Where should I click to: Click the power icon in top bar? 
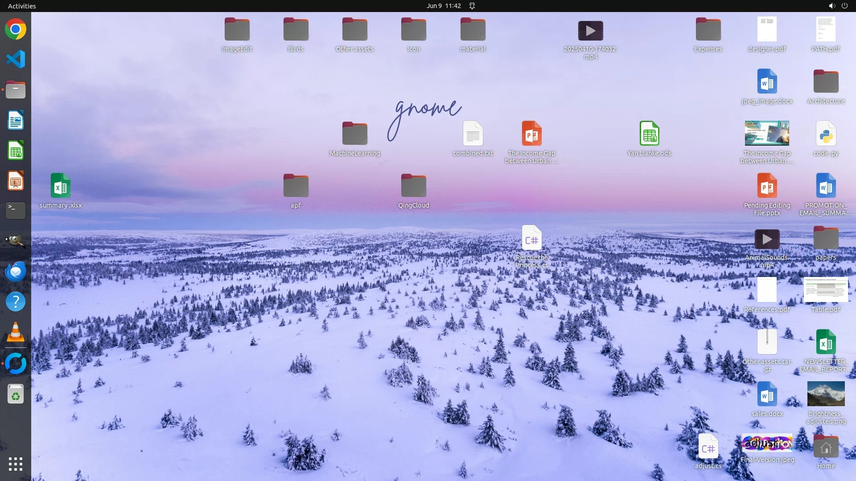(844, 6)
